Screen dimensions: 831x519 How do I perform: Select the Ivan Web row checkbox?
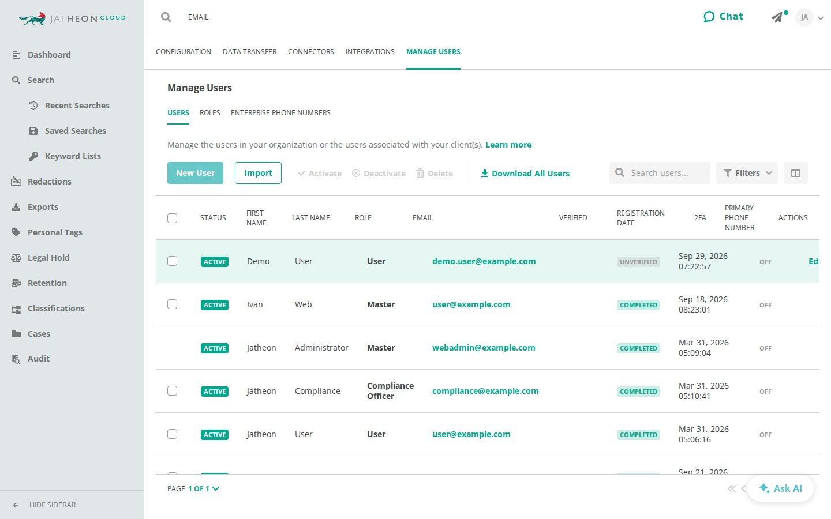tap(172, 304)
